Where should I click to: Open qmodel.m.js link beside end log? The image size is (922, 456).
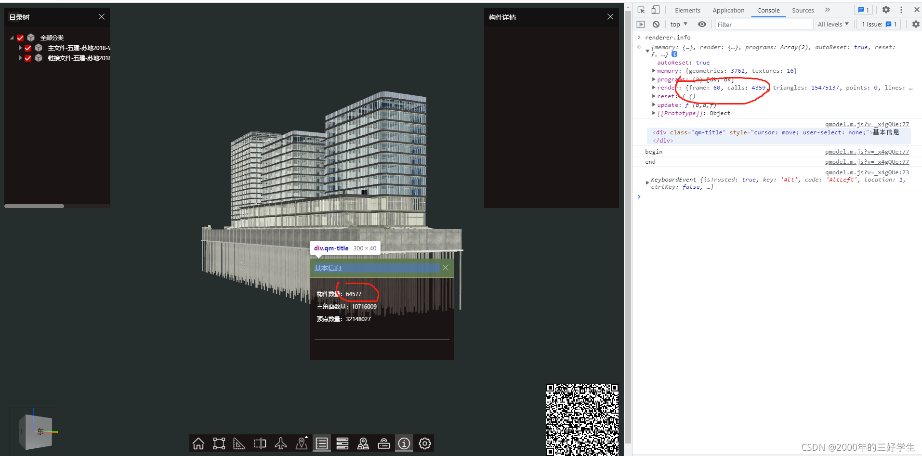[x=867, y=162]
